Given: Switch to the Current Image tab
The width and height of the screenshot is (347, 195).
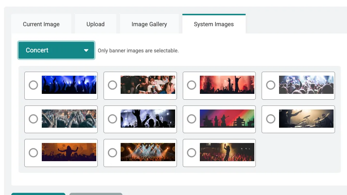Looking at the screenshot, I should 41,24.
